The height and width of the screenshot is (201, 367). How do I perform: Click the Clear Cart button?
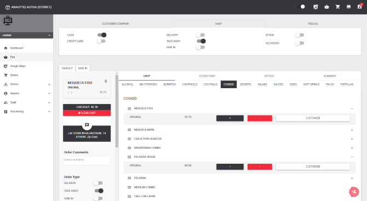87,113
